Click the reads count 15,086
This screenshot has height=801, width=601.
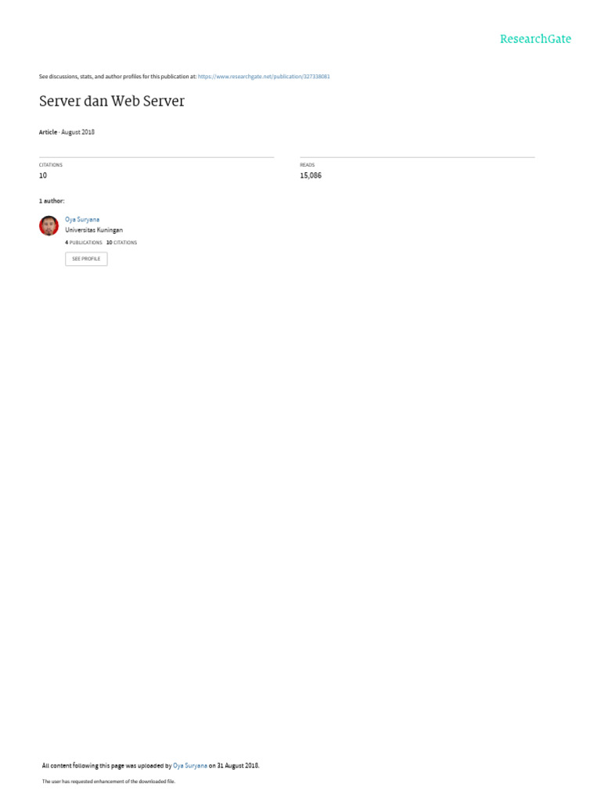pyautogui.click(x=311, y=175)
